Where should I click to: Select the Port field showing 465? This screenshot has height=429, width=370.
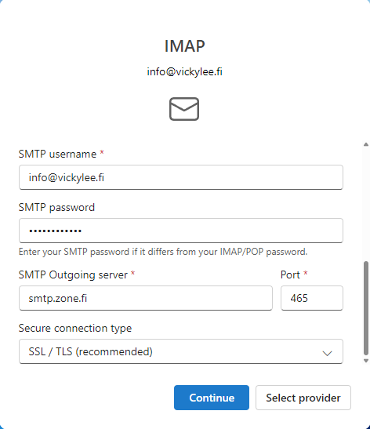click(x=312, y=298)
